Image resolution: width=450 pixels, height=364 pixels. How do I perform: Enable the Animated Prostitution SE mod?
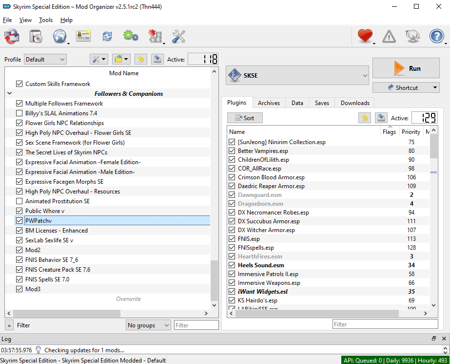coord(20,201)
